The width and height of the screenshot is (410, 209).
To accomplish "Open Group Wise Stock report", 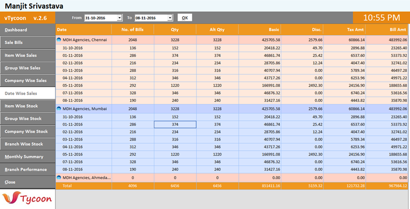I will (x=27, y=119).
